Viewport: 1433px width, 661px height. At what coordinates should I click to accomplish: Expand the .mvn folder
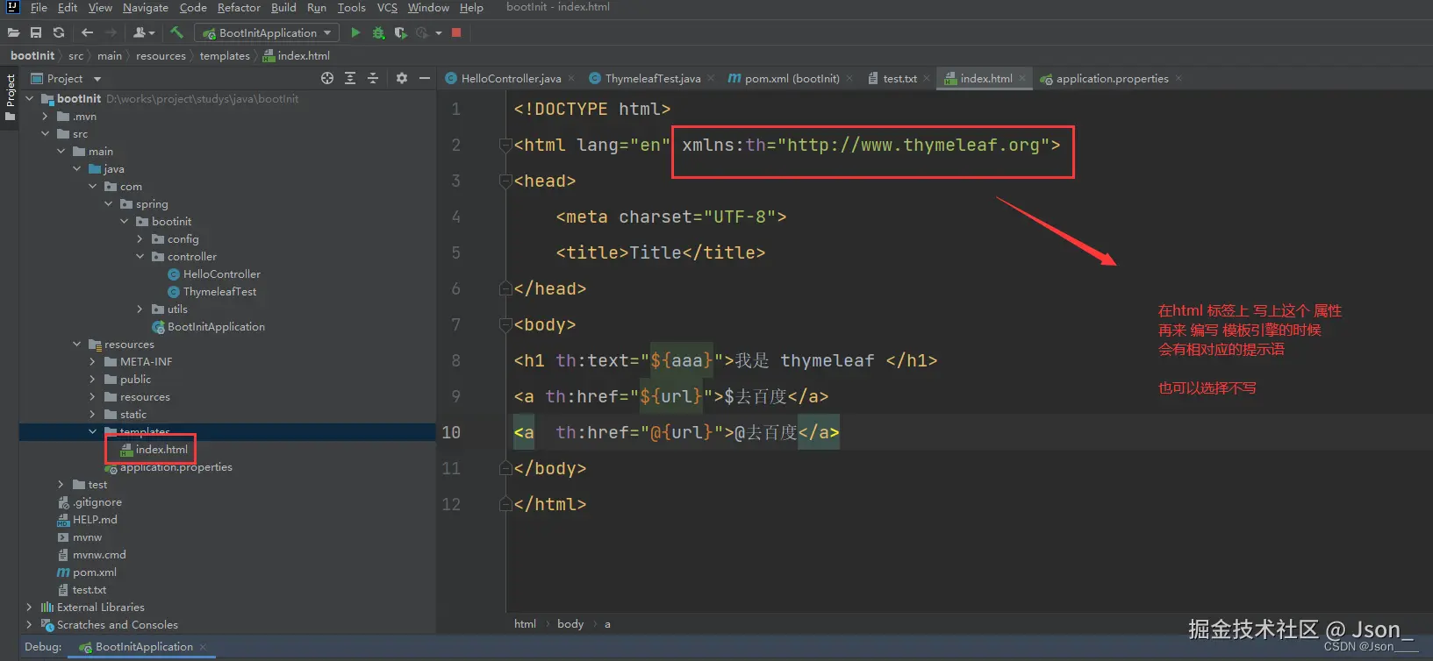point(46,117)
